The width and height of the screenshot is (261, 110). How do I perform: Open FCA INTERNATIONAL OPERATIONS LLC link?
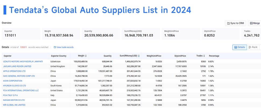pyautogui.click(x=21, y=90)
